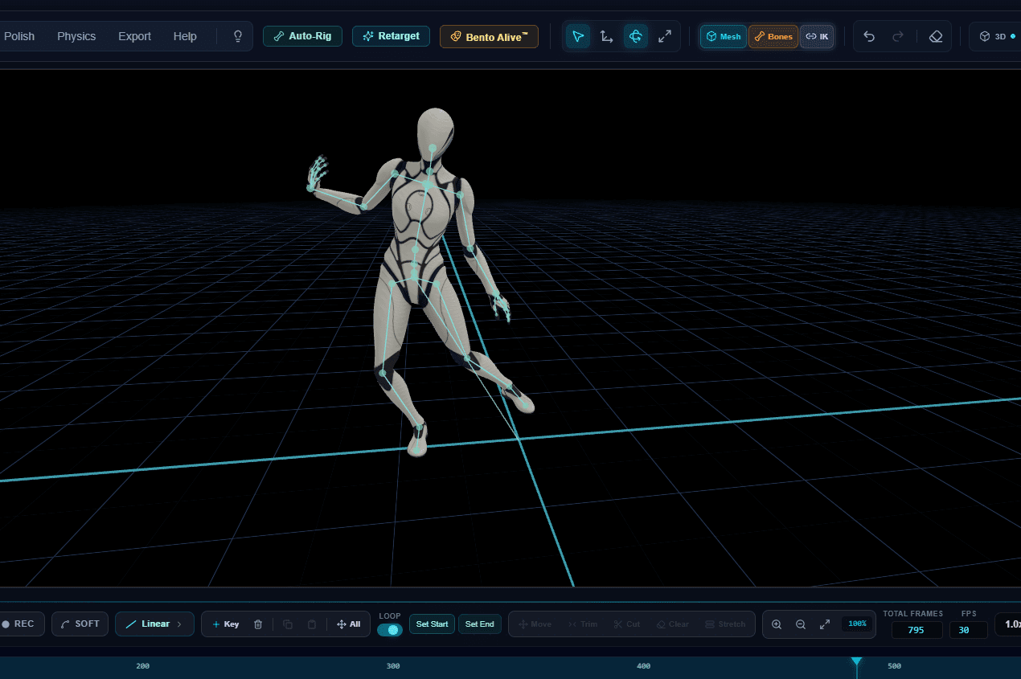
Task: Activate the Scale arrows tool
Action: click(665, 36)
